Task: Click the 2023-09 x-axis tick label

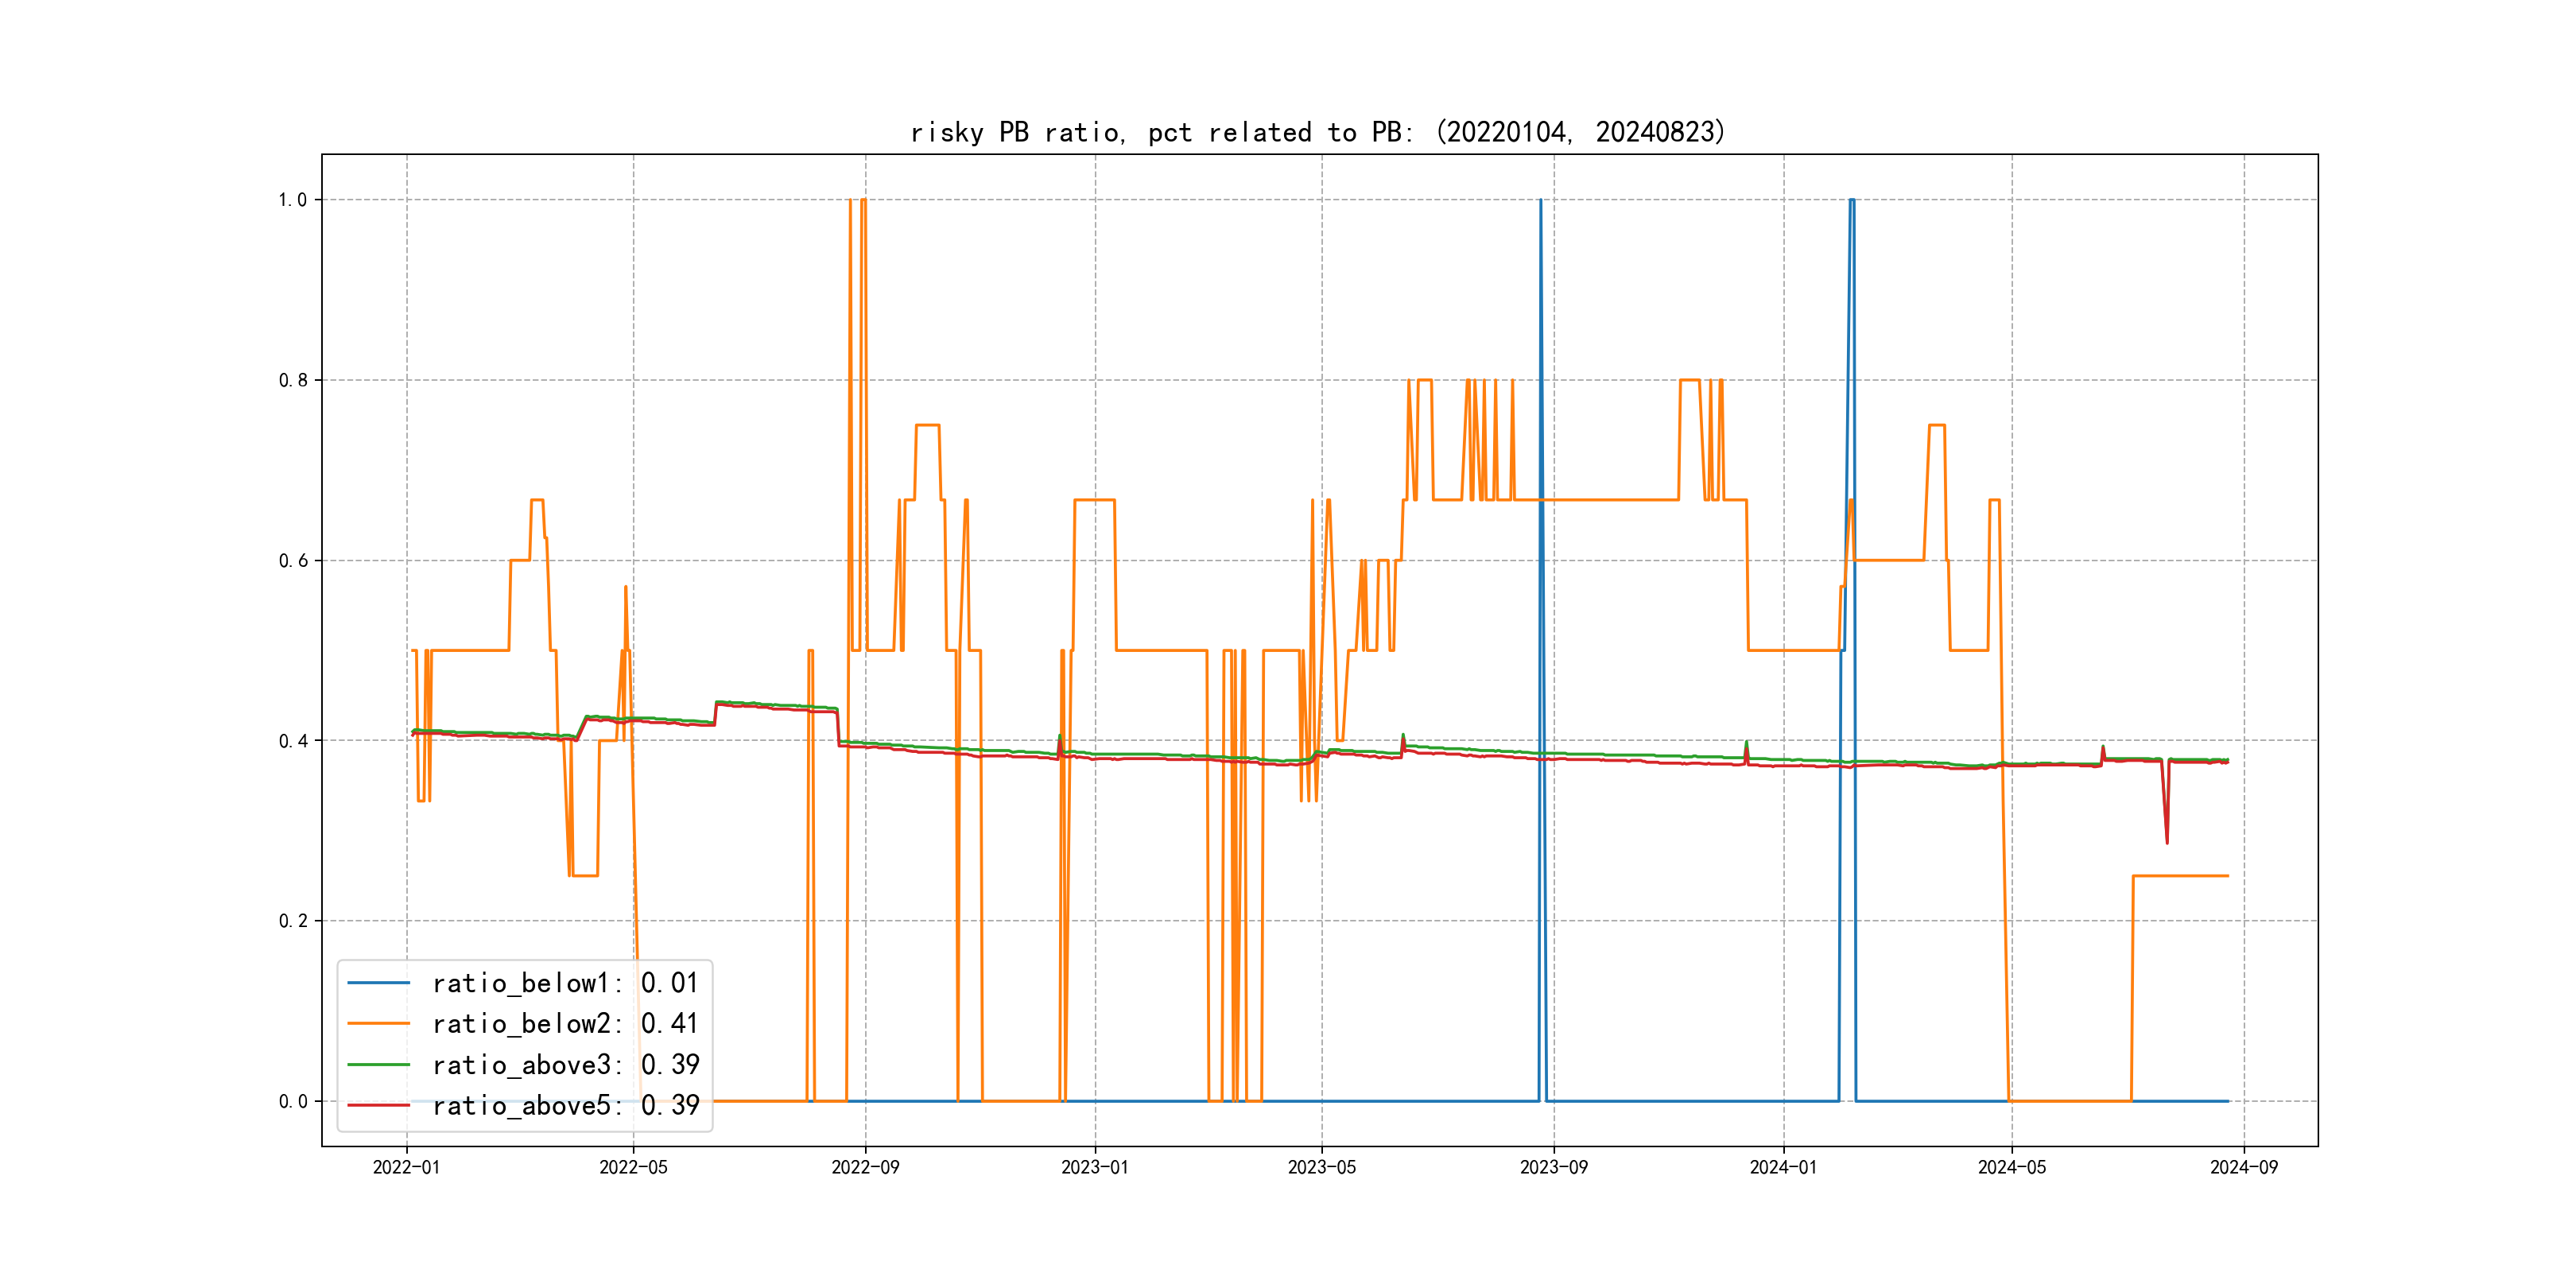Action: tap(1553, 1167)
